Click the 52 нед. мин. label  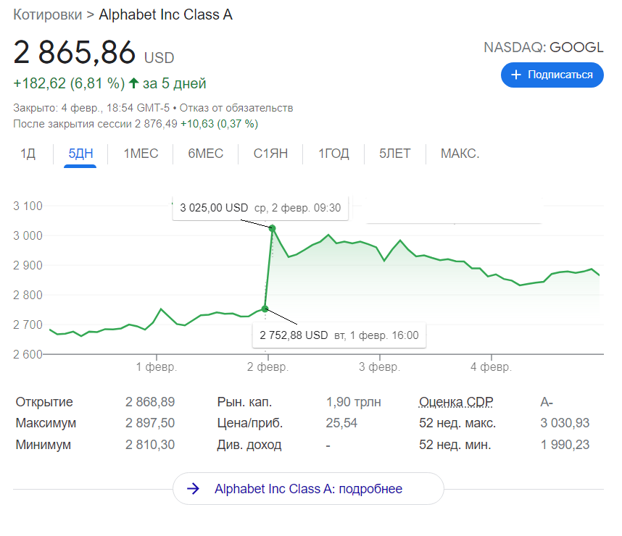coord(455,445)
